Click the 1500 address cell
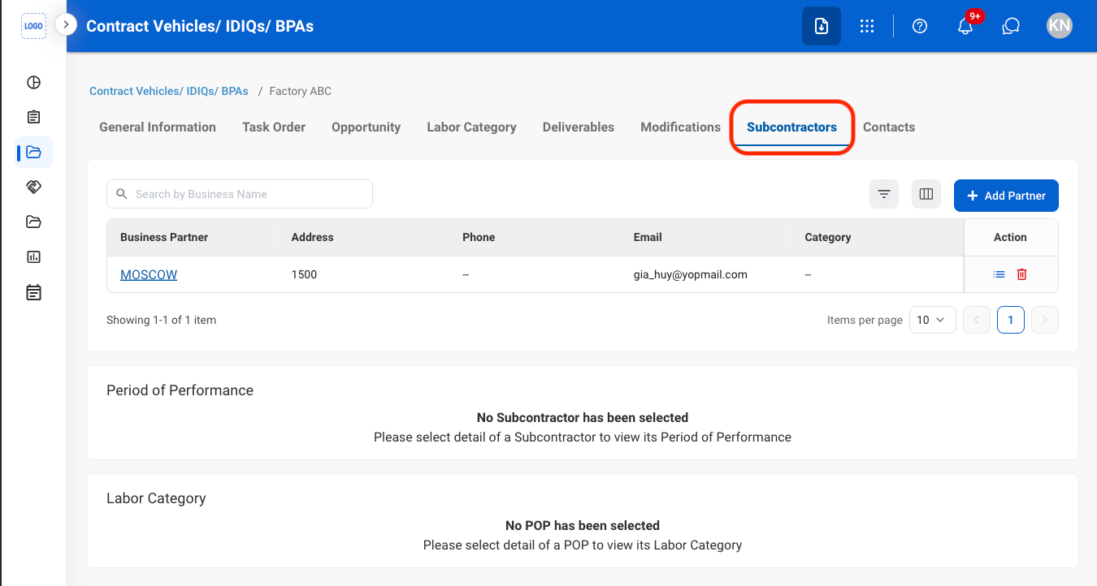The height and width of the screenshot is (586, 1097). coord(304,274)
